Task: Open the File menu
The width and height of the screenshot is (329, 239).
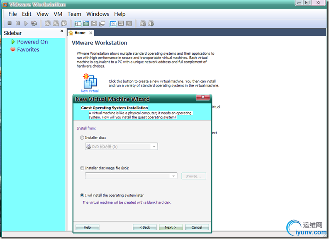Action: pos(12,14)
